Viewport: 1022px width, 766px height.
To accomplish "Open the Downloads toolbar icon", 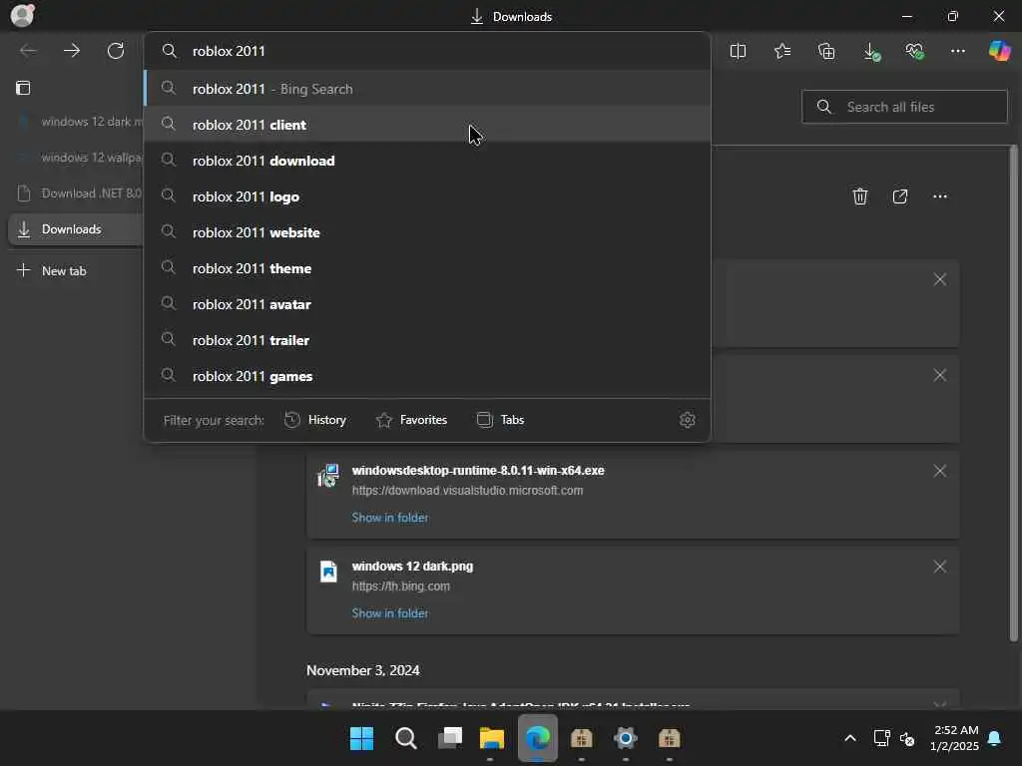I will (871, 52).
